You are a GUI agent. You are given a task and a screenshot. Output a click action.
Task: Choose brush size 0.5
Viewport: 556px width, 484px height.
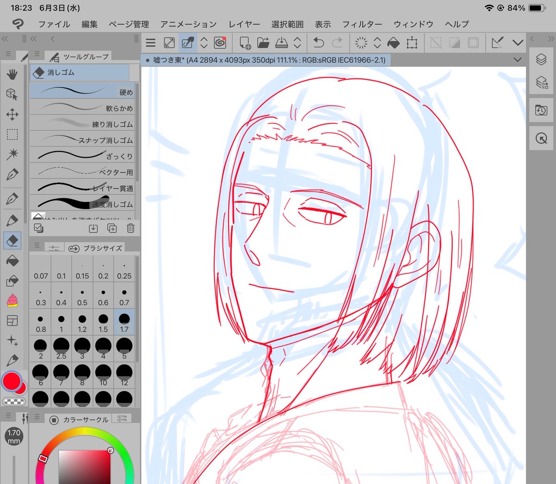pos(82,296)
